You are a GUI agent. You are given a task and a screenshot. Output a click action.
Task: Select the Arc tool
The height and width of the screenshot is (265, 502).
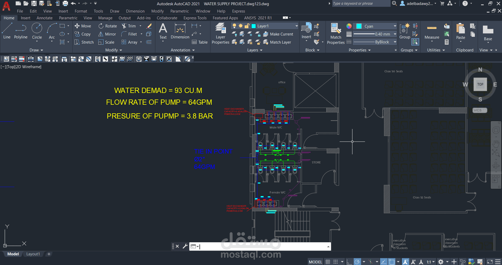pyautogui.click(x=52, y=31)
